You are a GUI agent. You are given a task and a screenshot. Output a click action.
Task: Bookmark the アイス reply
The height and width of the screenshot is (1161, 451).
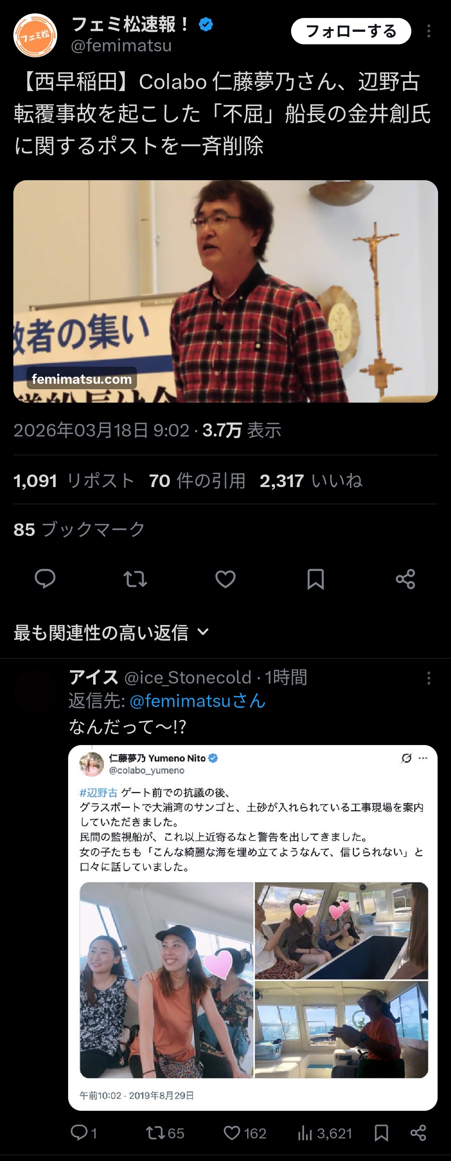click(x=381, y=1133)
